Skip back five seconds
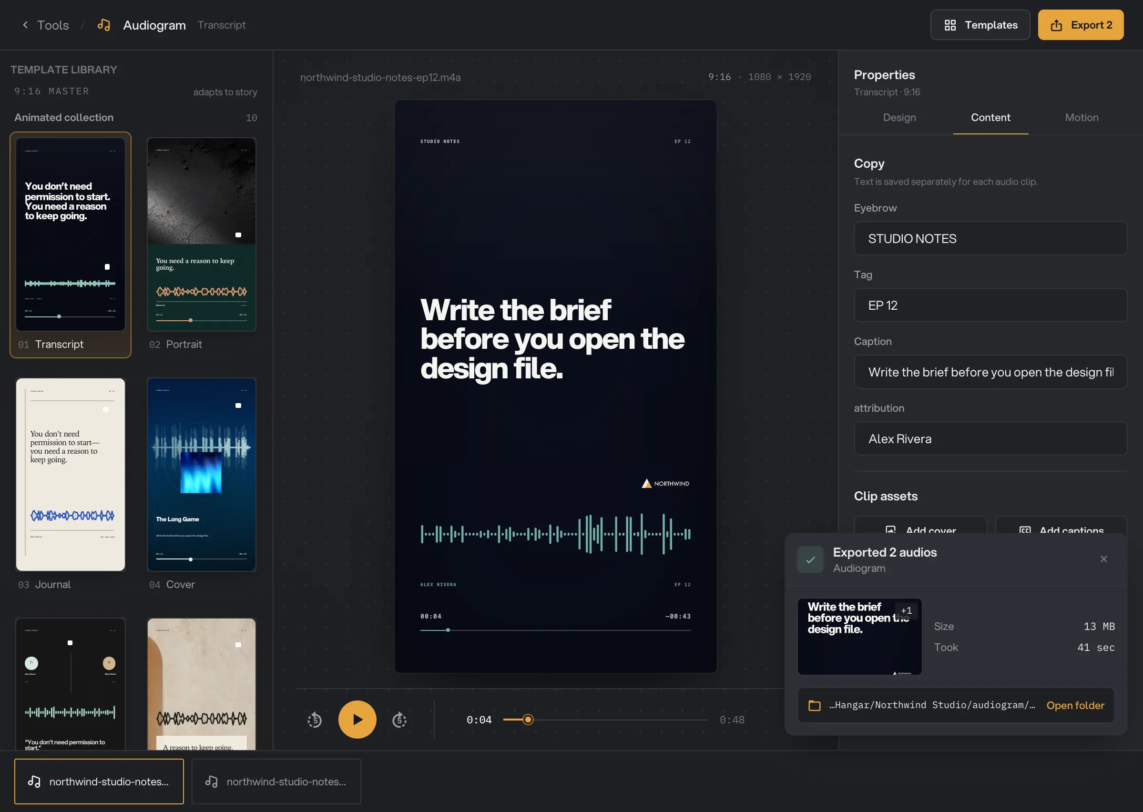 (315, 720)
